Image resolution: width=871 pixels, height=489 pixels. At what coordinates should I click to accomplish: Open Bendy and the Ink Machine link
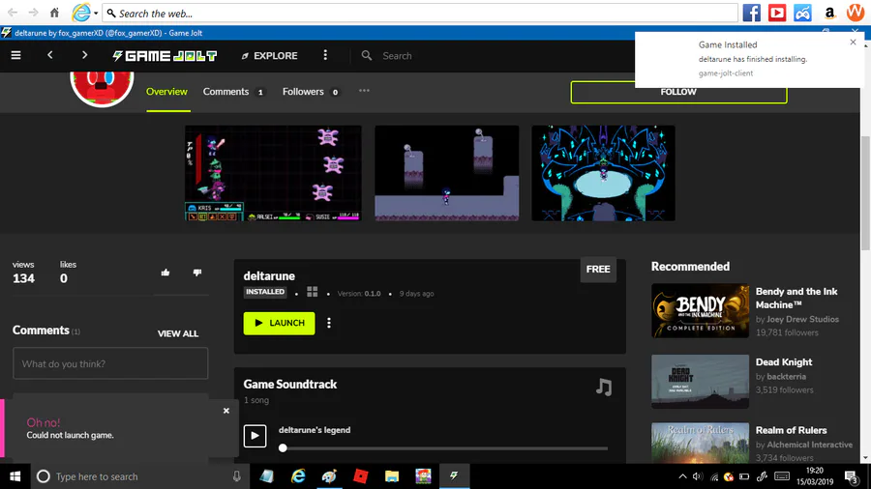click(796, 298)
